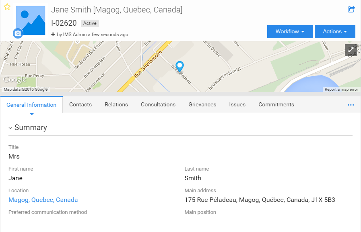Open the Consultations tab
Screen dimensions: 361x232
[158, 104]
